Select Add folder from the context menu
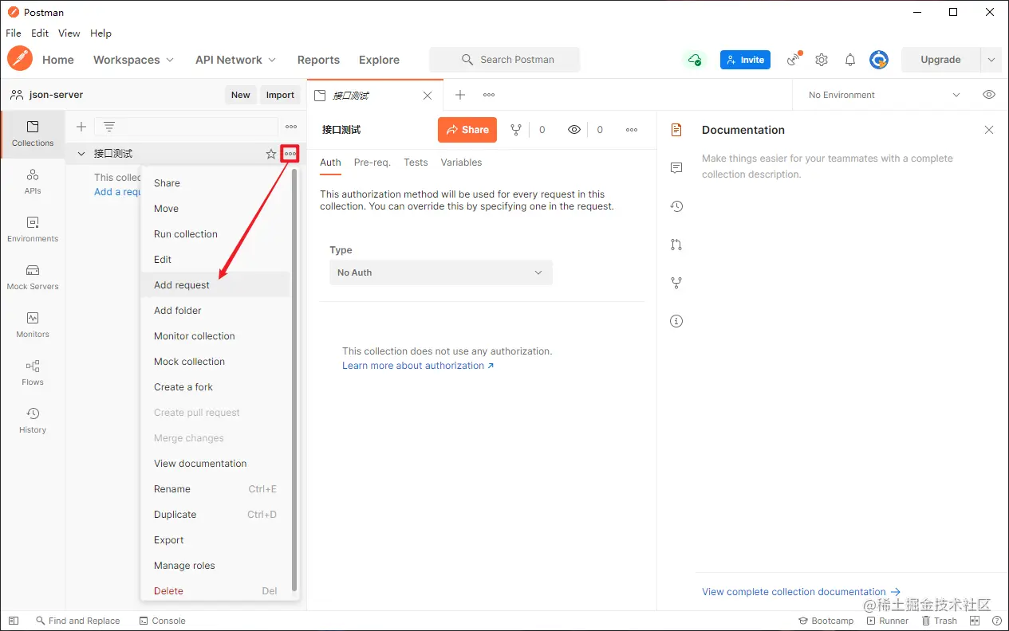The width and height of the screenshot is (1009, 631). (215, 311)
